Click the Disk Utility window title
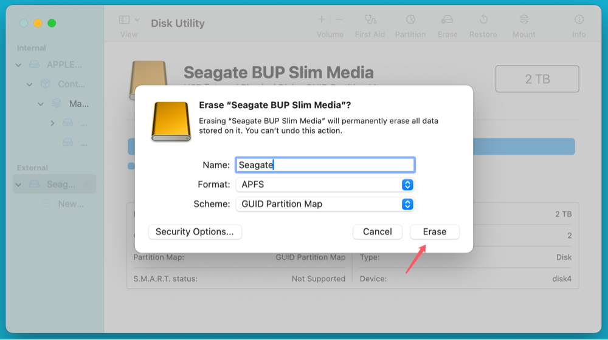Viewport: 608px width, 340px height. (x=178, y=23)
